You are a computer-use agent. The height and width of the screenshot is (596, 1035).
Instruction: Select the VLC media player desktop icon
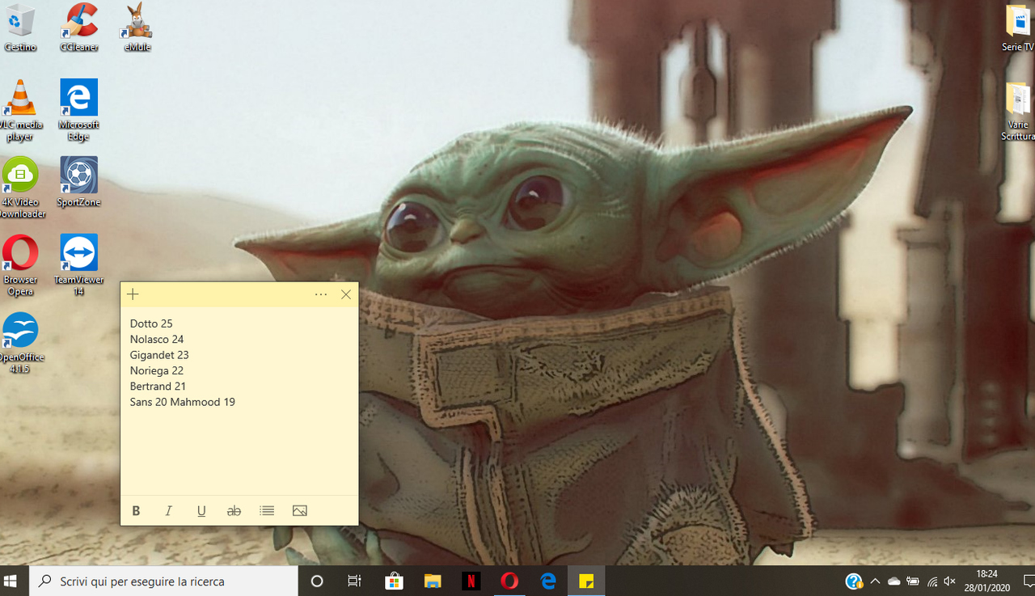20,111
